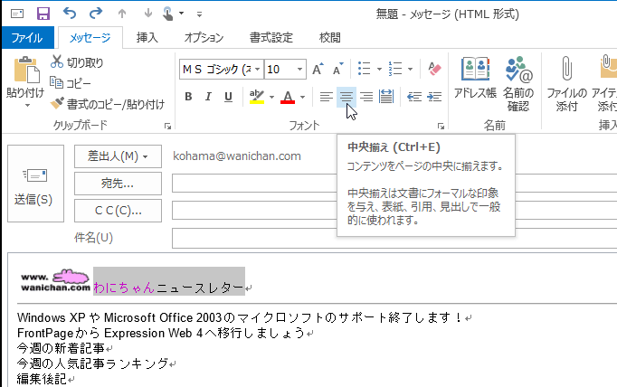
Task: Shrink font size icon
Action: (338, 70)
